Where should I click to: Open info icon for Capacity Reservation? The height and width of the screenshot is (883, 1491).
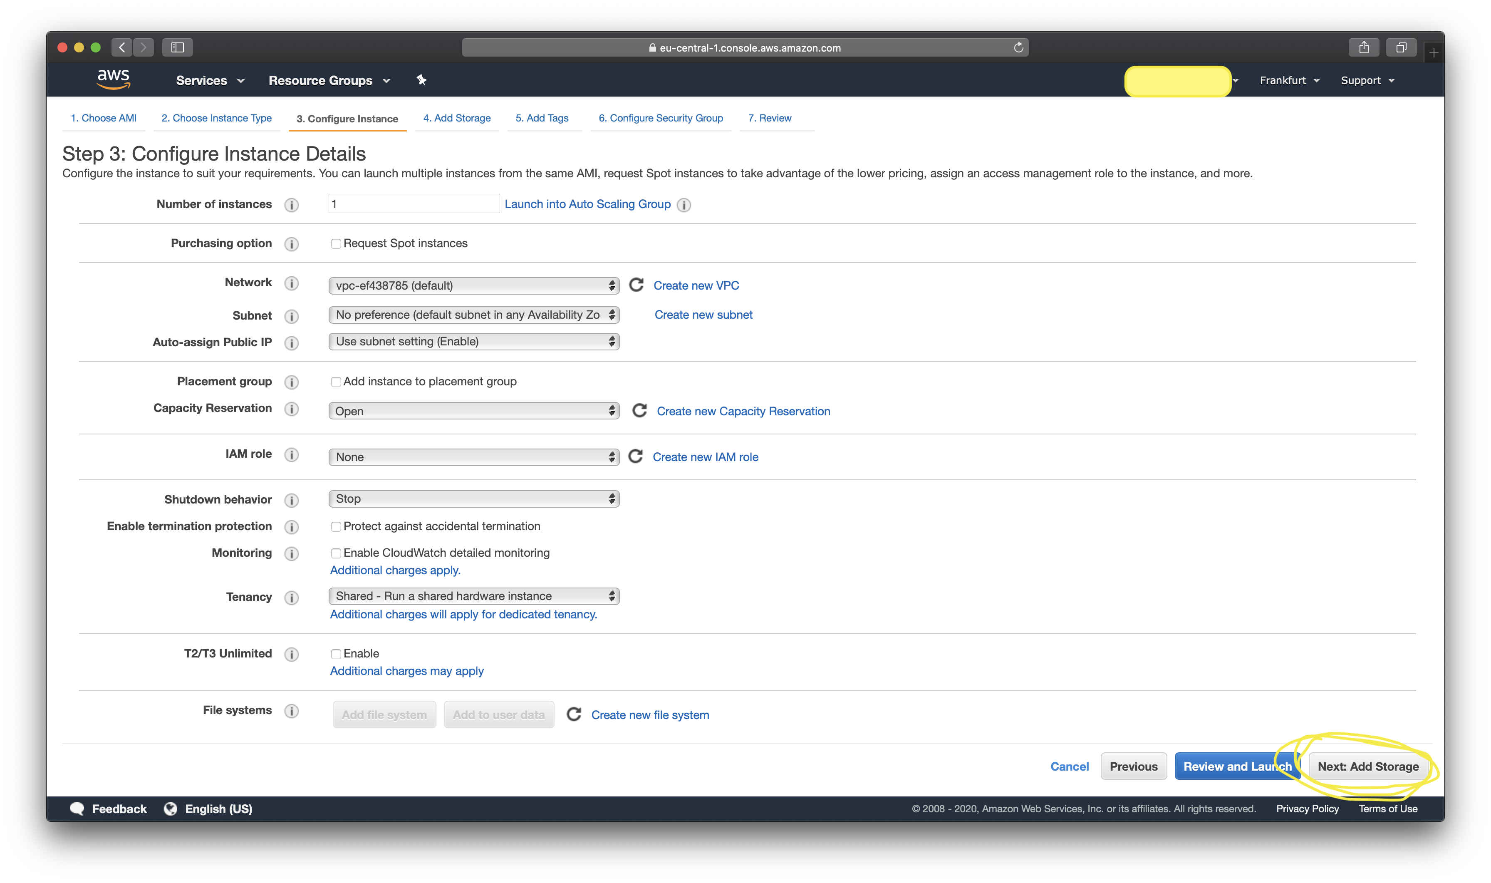[x=292, y=409]
